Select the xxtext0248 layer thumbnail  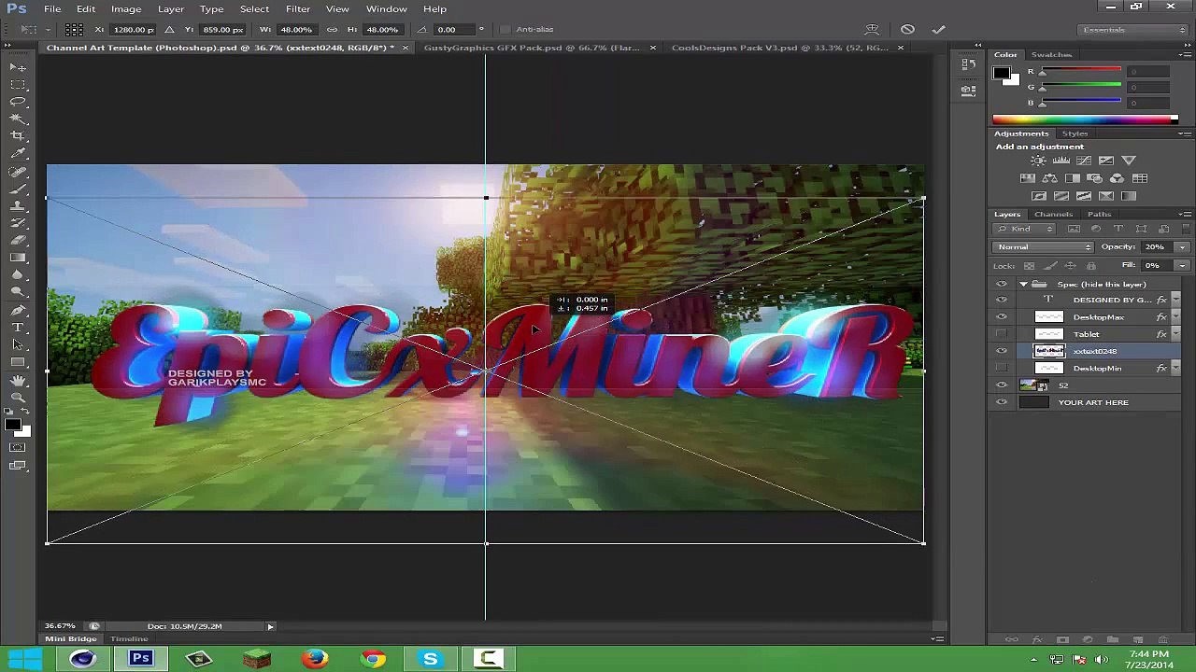[1048, 351]
